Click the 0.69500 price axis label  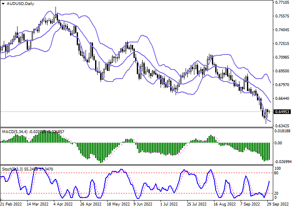click(x=282, y=71)
